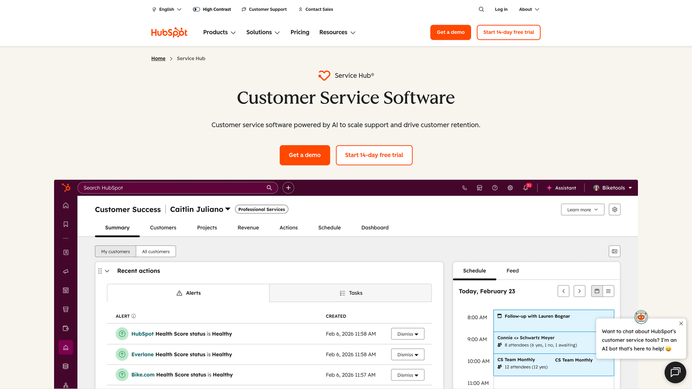Select the Marketing megaphone icon in sidebar
Image resolution: width=692 pixels, height=389 pixels.
[66, 271]
